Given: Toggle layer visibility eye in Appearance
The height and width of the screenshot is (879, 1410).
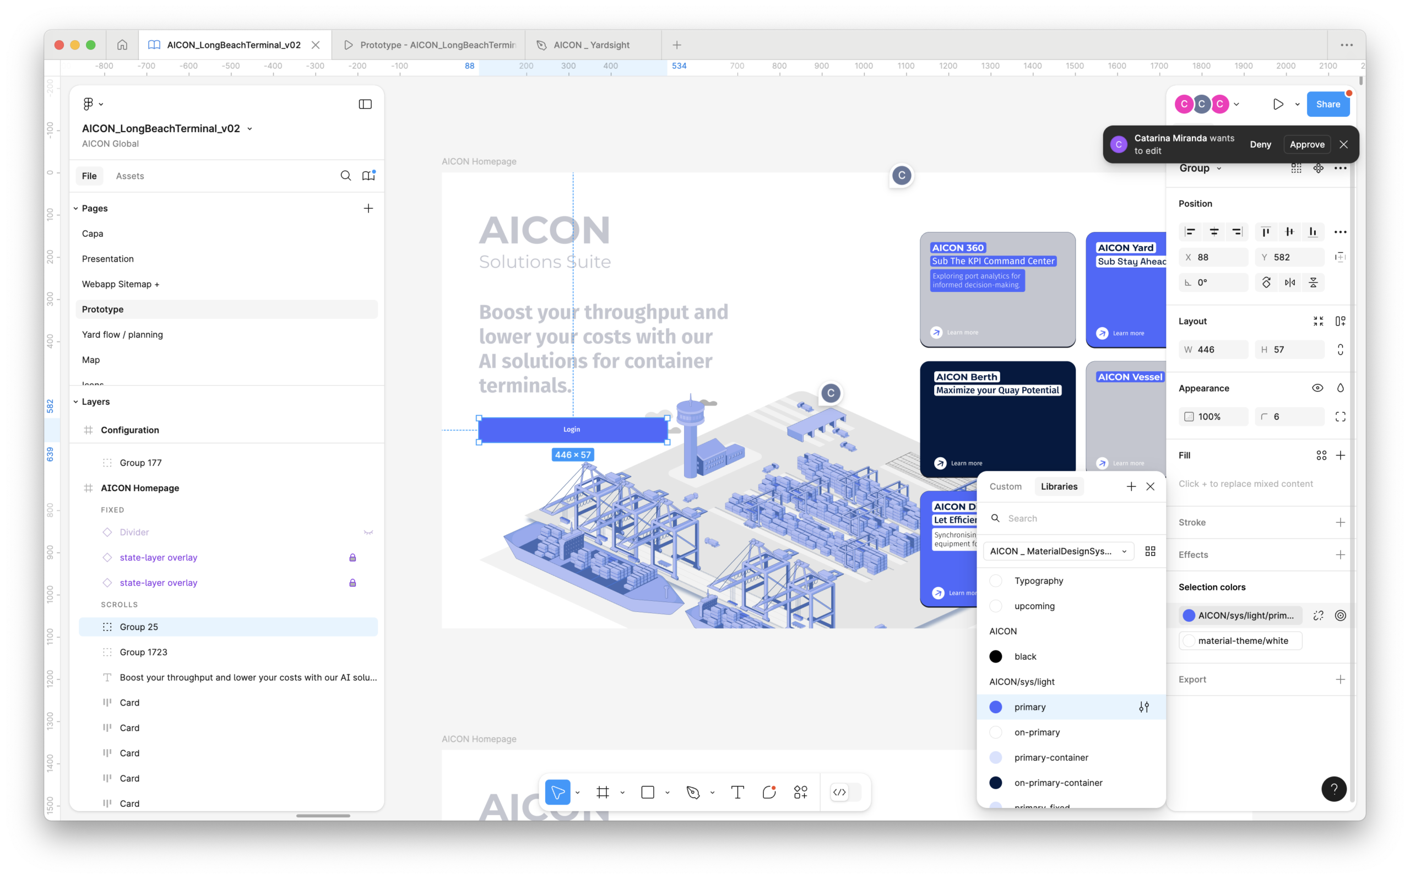Looking at the screenshot, I should coord(1317,388).
